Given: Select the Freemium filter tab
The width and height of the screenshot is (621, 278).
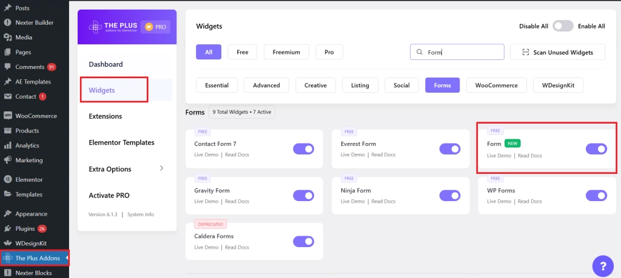Looking at the screenshot, I should [x=286, y=52].
